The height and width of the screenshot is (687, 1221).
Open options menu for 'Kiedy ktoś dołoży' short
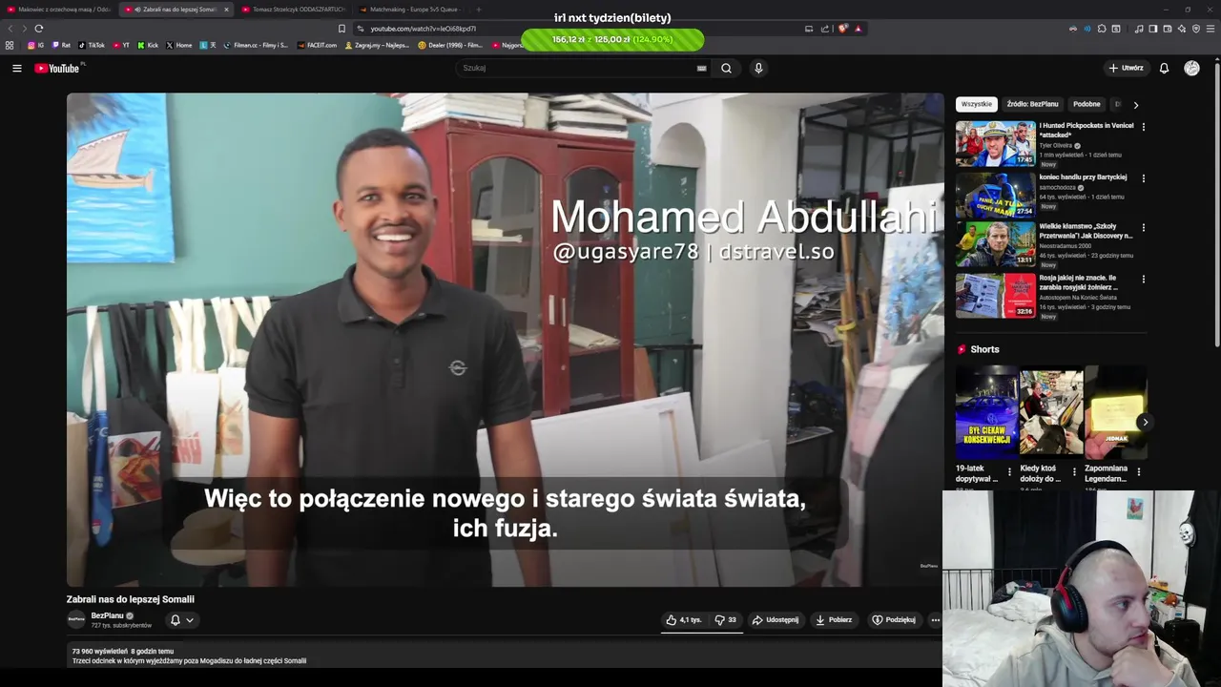pos(1074,472)
